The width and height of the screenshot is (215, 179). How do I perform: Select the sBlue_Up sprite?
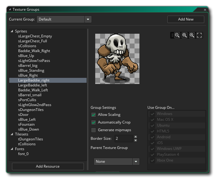48,56
